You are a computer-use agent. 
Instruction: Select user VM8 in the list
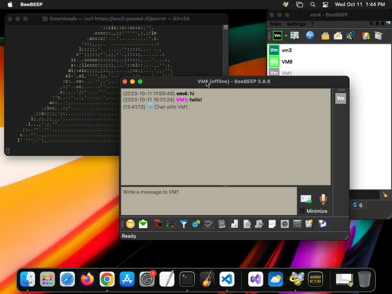330,62
